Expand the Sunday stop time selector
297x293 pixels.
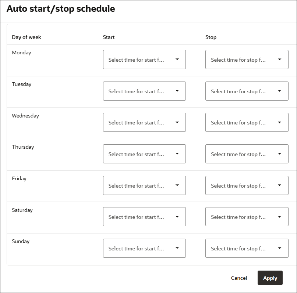coord(247,248)
